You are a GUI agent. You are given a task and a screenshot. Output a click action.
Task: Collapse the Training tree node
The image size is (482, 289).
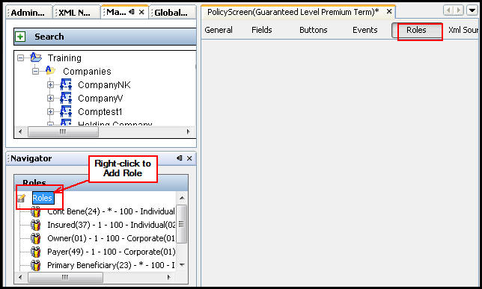click(x=21, y=58)
